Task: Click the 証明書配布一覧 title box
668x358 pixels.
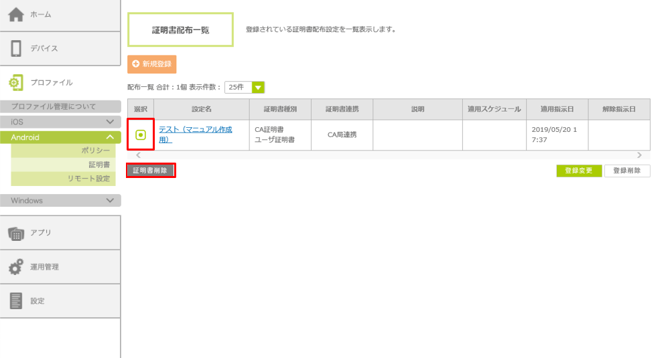Action: 181,30
